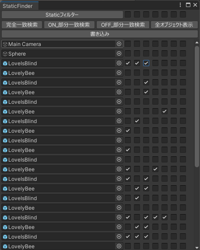Screen dimensions: 200x250
Task: Click the Main Camera object field
Action: tap(62, 44)
